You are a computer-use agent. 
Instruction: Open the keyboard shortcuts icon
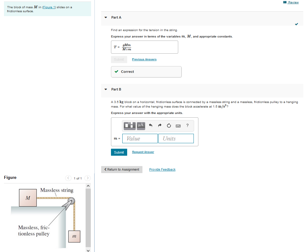coord(178,126)
